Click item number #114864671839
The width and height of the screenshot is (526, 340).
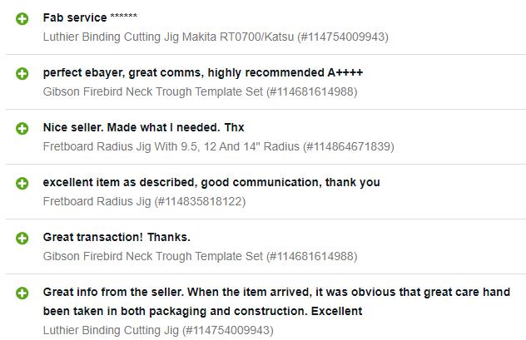(349, 146)
